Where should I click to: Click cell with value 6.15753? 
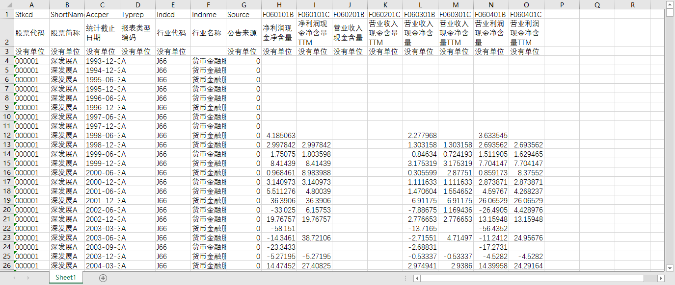coord(315,210)
